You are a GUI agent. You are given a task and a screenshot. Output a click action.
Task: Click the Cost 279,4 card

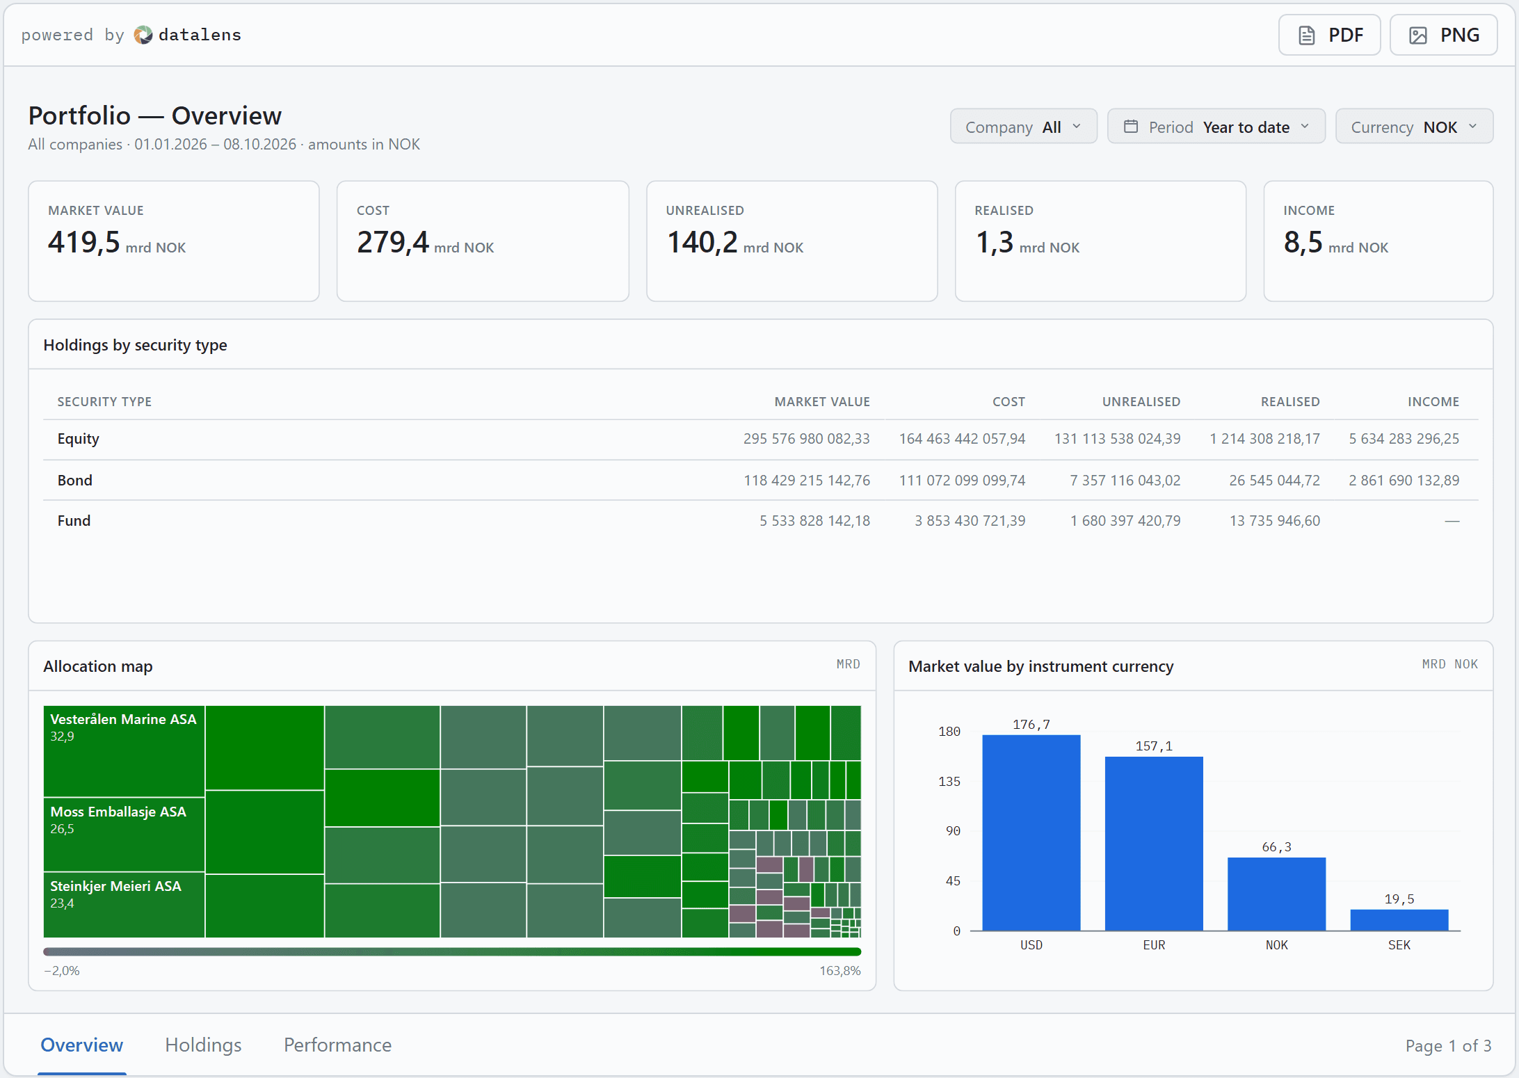483,241
